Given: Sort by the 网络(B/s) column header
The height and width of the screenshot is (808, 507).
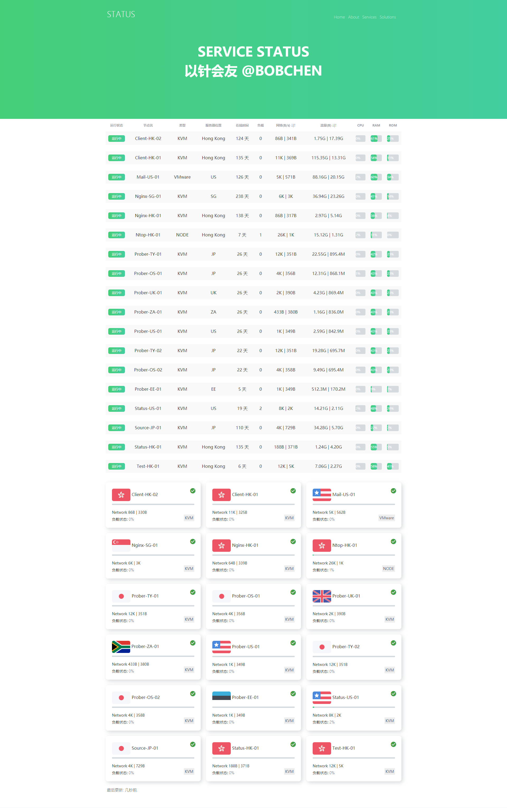Looking at the screenshot, I should (x=285, y=125).
